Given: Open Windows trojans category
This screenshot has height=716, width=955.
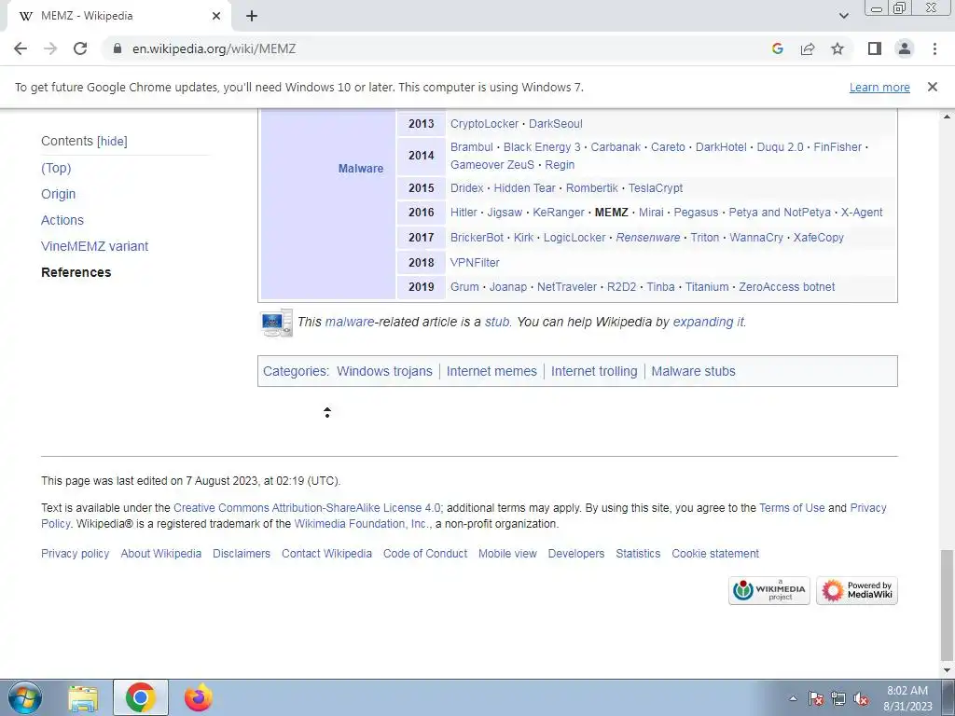Looking at the screenshot, I should click(384, 371).
